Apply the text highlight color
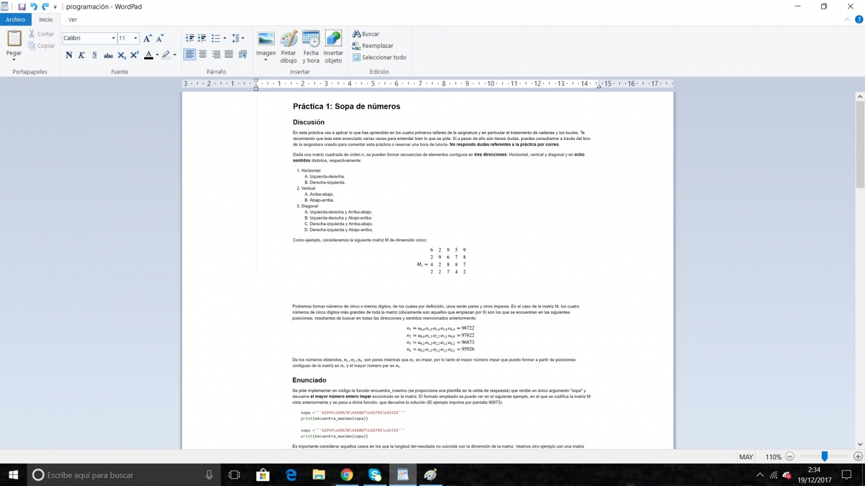 [166, 55]
